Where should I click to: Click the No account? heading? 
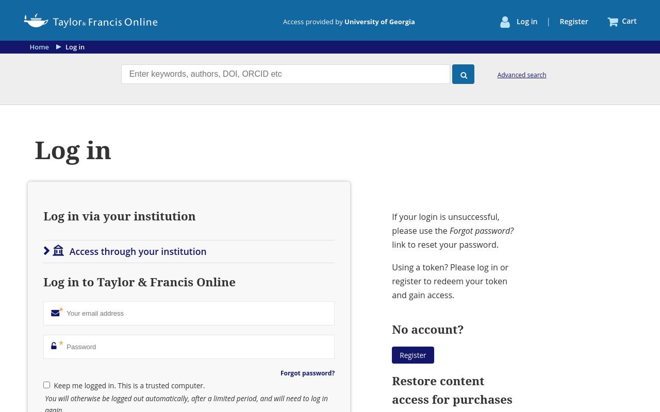point(427,329)
